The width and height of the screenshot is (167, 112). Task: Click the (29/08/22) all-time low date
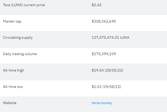coord(112,87)
